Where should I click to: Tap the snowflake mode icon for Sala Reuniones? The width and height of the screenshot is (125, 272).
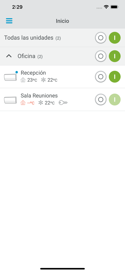(x=41, y=103)
